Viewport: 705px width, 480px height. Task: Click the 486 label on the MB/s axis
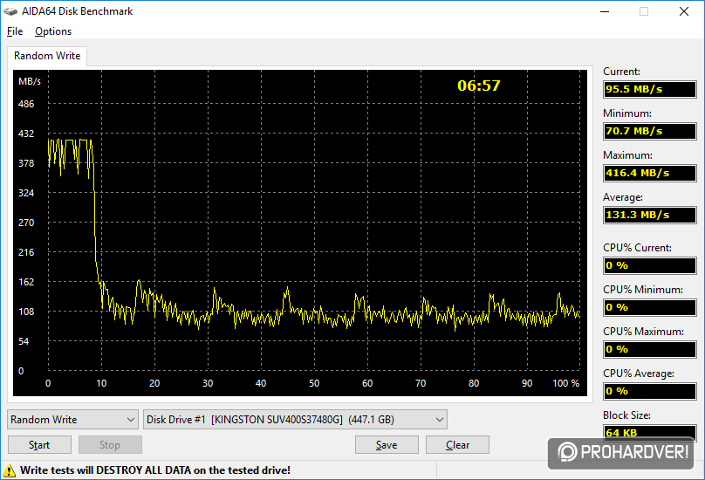tap(26, 104)
